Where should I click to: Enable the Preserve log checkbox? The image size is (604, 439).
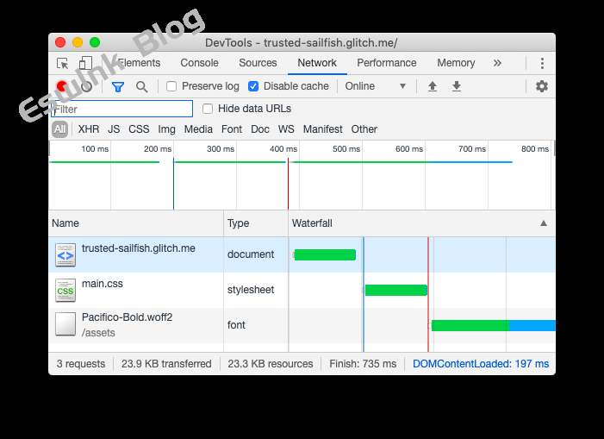(x=171, y=86)
